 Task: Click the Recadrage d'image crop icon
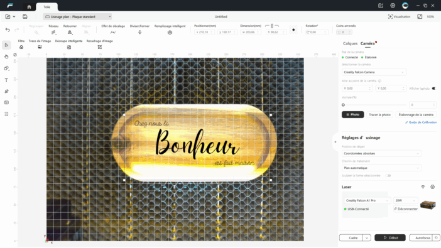pos(99,47)
